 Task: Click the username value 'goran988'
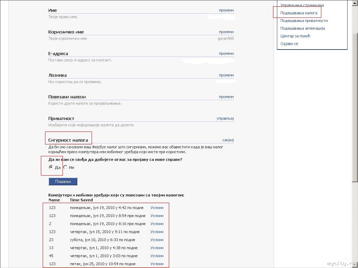pyautogui.click(x=225, y=38)
